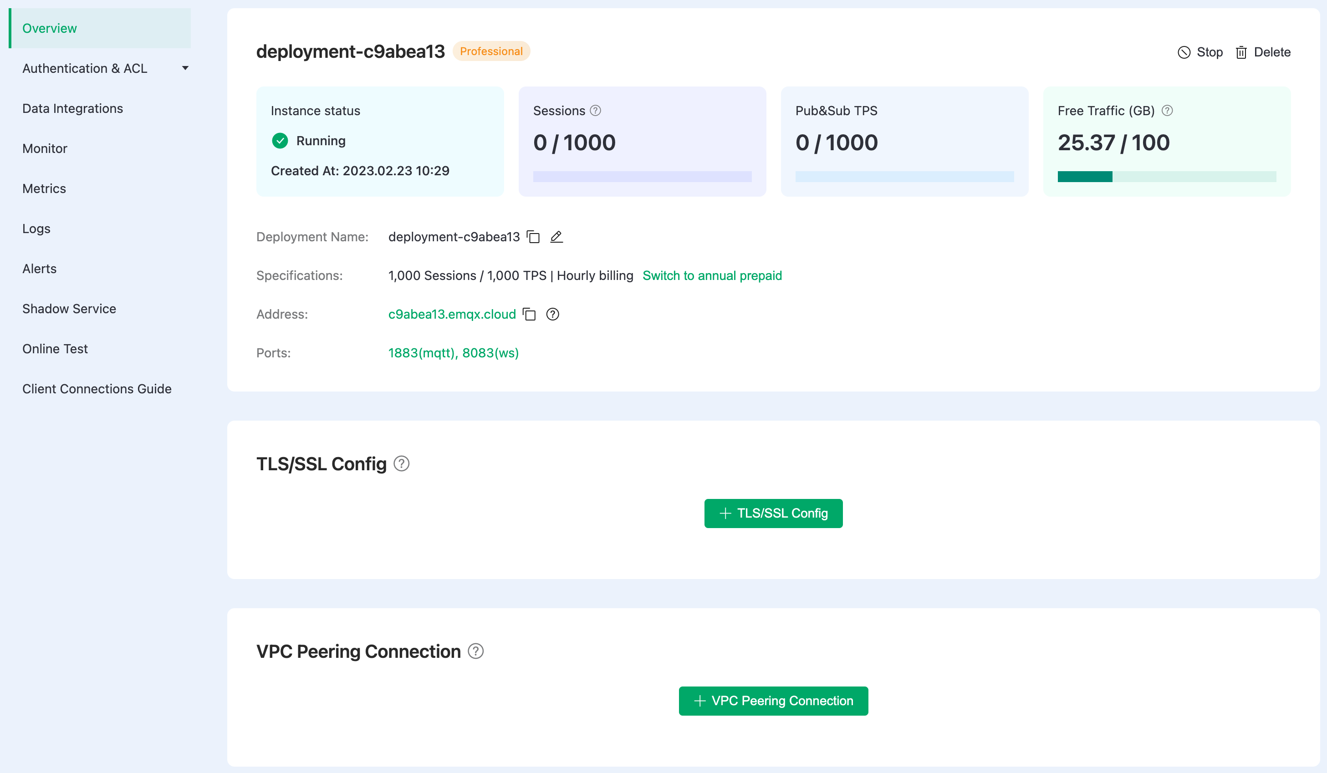Add a TLS/SSL Config
The width and height of the screenshot is (1327, 773).
(773, 514)
